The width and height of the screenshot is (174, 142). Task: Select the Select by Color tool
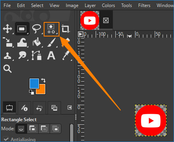(52, 29)
